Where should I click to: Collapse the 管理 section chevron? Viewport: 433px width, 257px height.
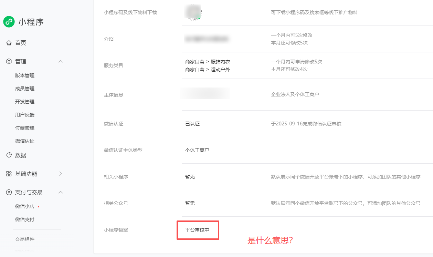(x=61, y=61)
